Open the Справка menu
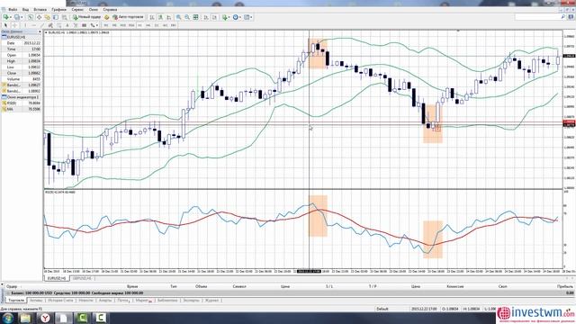Image resolution: width=576 pixels, height=324 pixels. click(110, 10)
